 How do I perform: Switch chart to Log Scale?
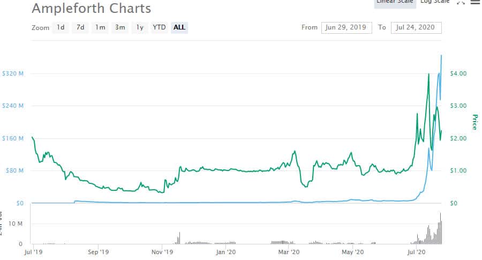tap(434, 2)
